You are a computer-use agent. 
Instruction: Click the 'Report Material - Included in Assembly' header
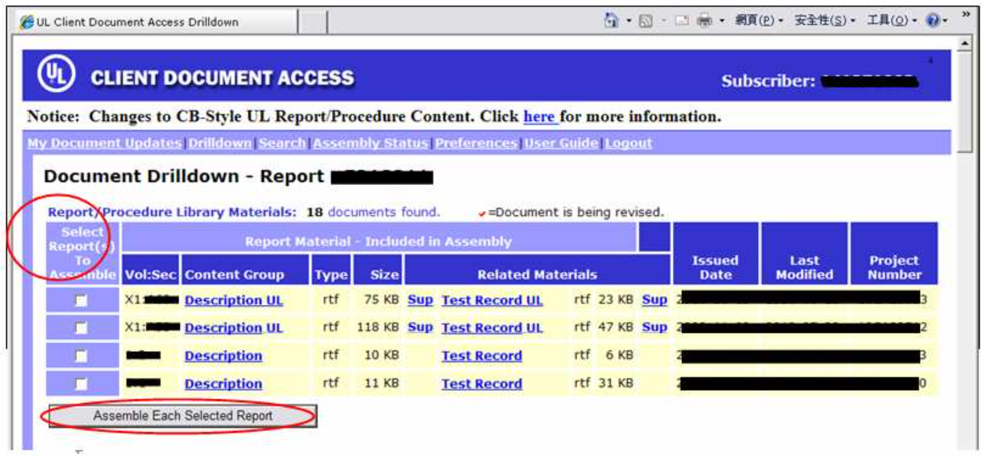(379, 238)
